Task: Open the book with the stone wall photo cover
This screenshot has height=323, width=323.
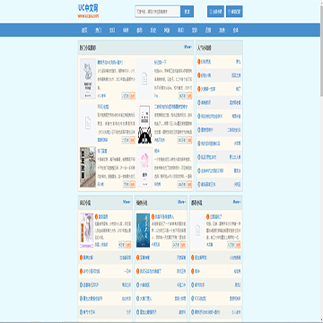Action: pyautogui.click(x=88, y=167)
